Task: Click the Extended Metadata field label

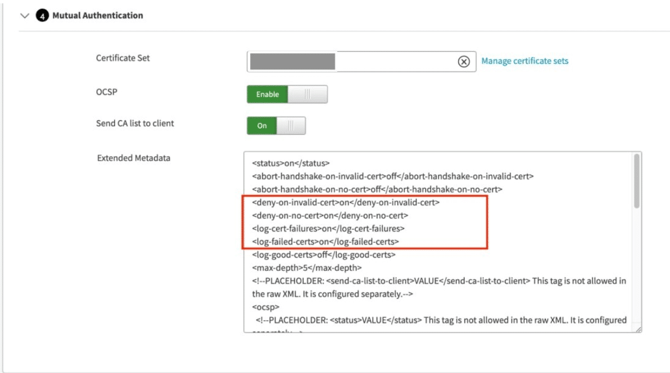Action: point(134,158)
